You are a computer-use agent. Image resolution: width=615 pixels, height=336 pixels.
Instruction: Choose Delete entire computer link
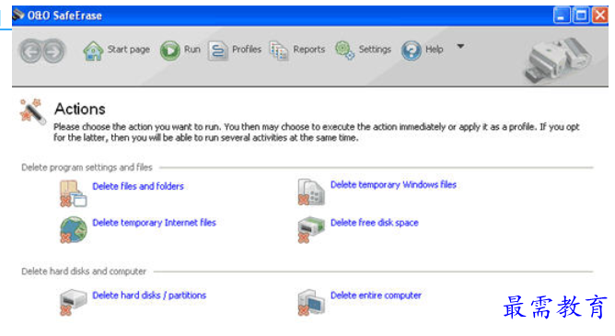(377, 295)
